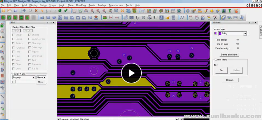Play the video with the center button
The image size is (262, 120).
pos(131,73)
